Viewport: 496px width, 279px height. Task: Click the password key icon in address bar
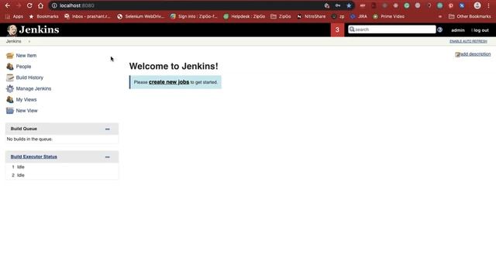[338, 5]
